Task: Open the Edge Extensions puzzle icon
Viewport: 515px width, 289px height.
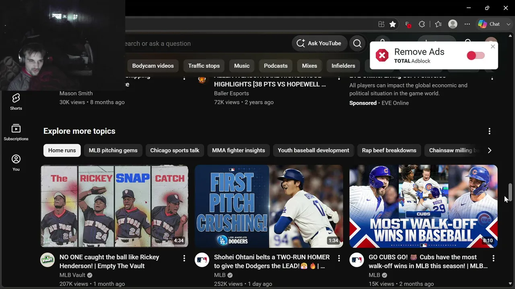Action: (x=422, y=24)
